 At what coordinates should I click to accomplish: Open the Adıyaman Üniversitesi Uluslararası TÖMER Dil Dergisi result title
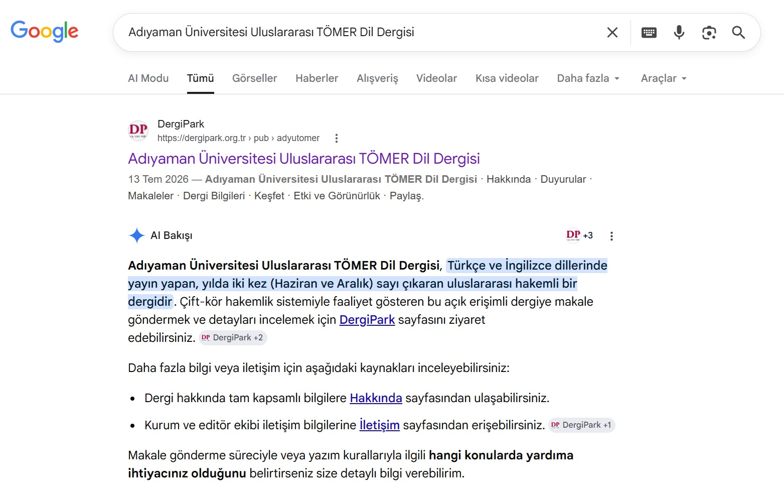point(304,159)
